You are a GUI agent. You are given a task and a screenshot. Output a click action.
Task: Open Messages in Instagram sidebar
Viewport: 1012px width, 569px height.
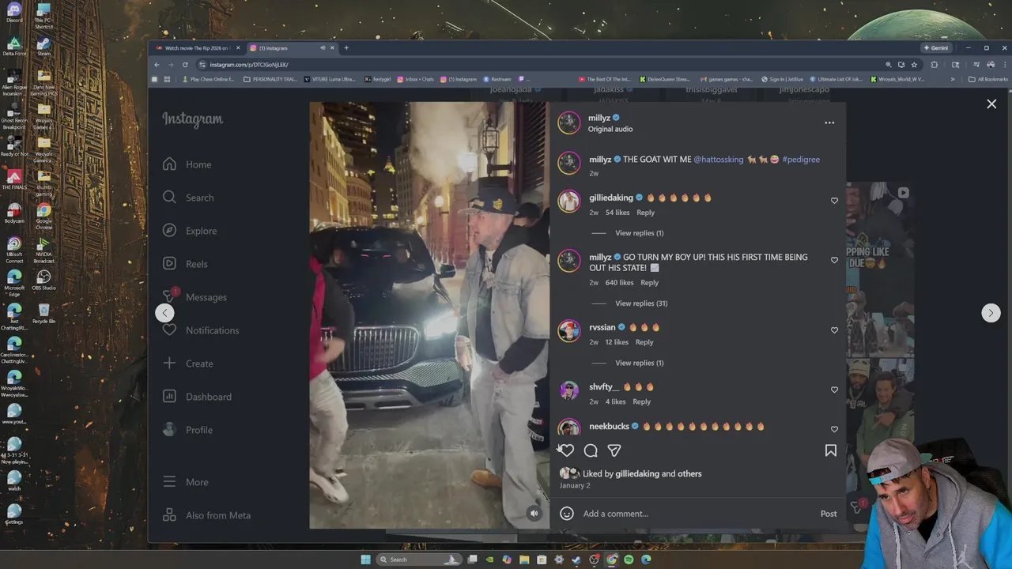click(194, 297)
